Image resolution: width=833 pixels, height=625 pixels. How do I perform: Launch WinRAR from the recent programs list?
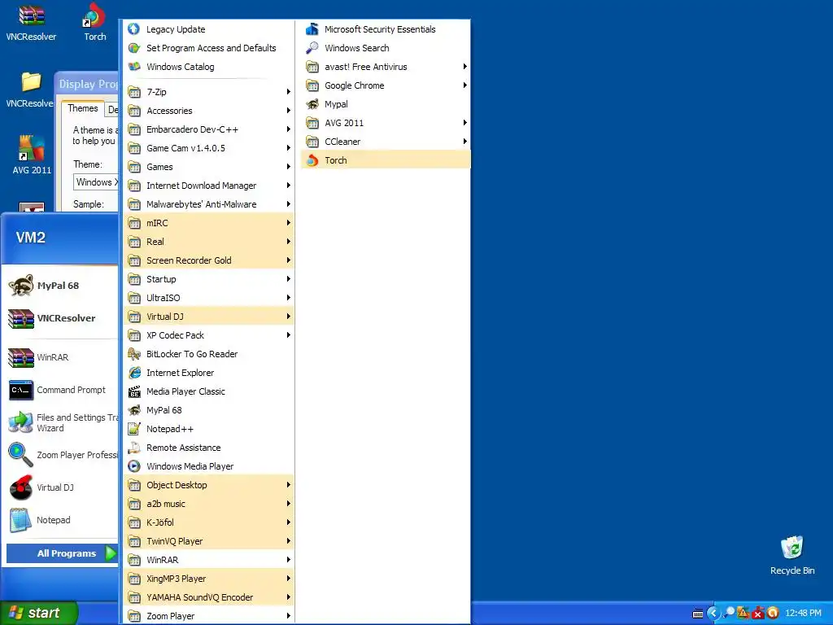pos(59,357)
